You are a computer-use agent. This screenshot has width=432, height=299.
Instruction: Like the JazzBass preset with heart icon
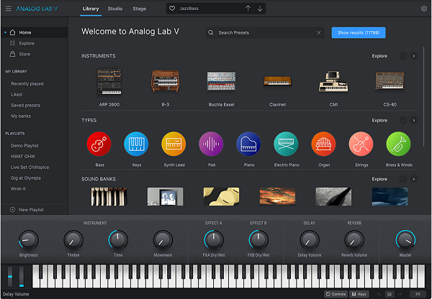172,9
